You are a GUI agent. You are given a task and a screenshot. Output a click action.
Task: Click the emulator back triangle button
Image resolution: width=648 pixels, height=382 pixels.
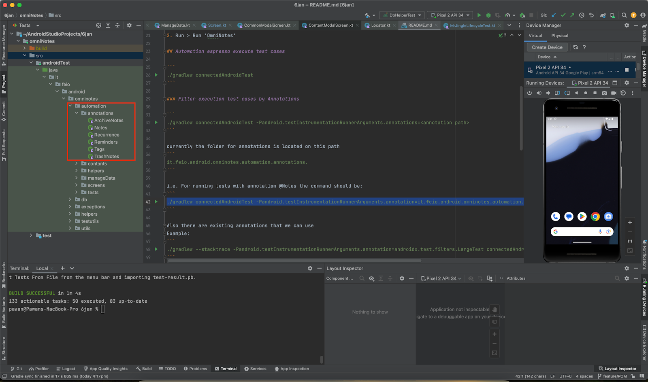pos(576,93)
